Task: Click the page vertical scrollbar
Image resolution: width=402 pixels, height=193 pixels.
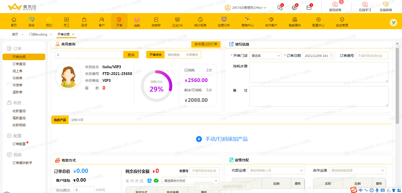Action: tap(397, 86)
